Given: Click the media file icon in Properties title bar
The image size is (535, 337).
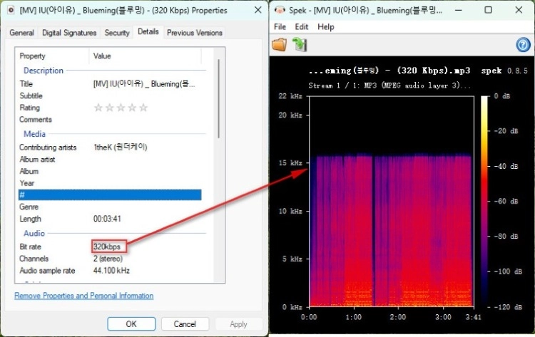Looking at the screenshot, I should [x=11, y=10].
